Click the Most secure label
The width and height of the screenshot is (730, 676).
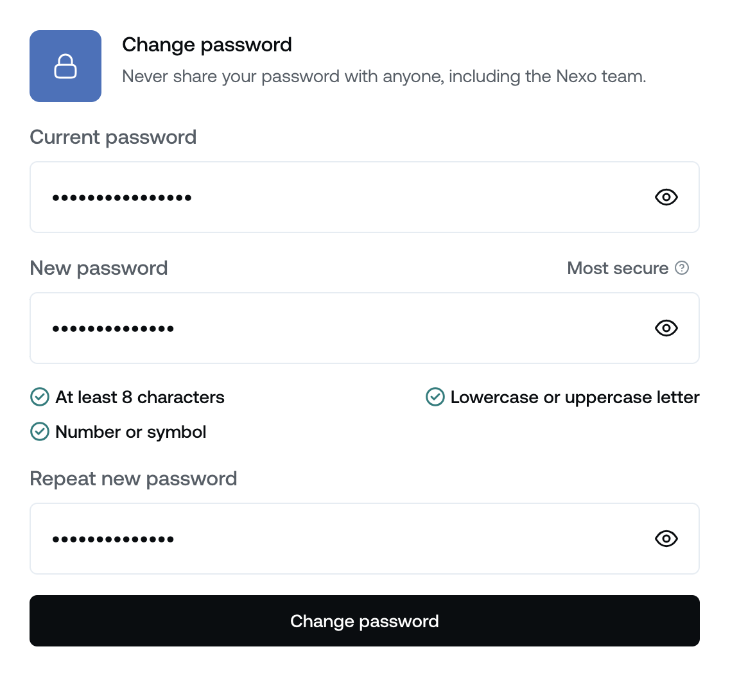[618, 268]
